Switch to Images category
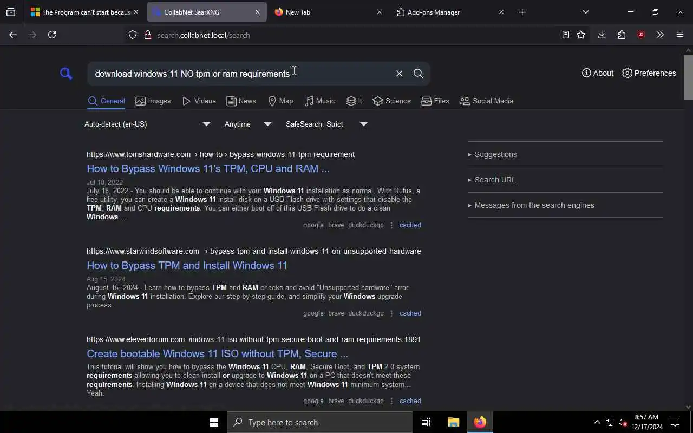 153,101
